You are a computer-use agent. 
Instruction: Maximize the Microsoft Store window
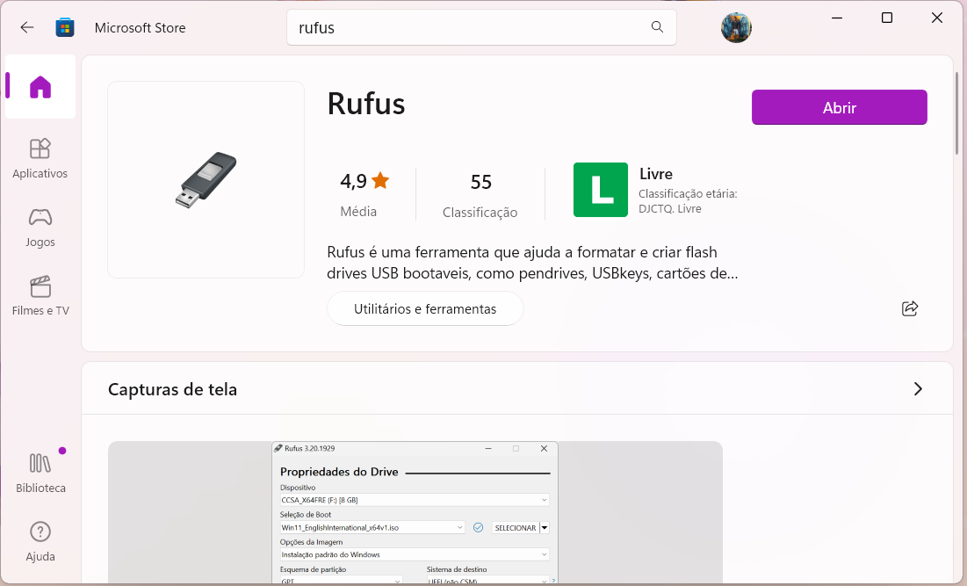point(887,18)
